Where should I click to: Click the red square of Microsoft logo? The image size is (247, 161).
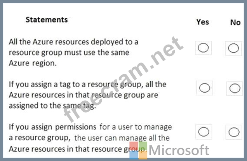coord(133,145)
